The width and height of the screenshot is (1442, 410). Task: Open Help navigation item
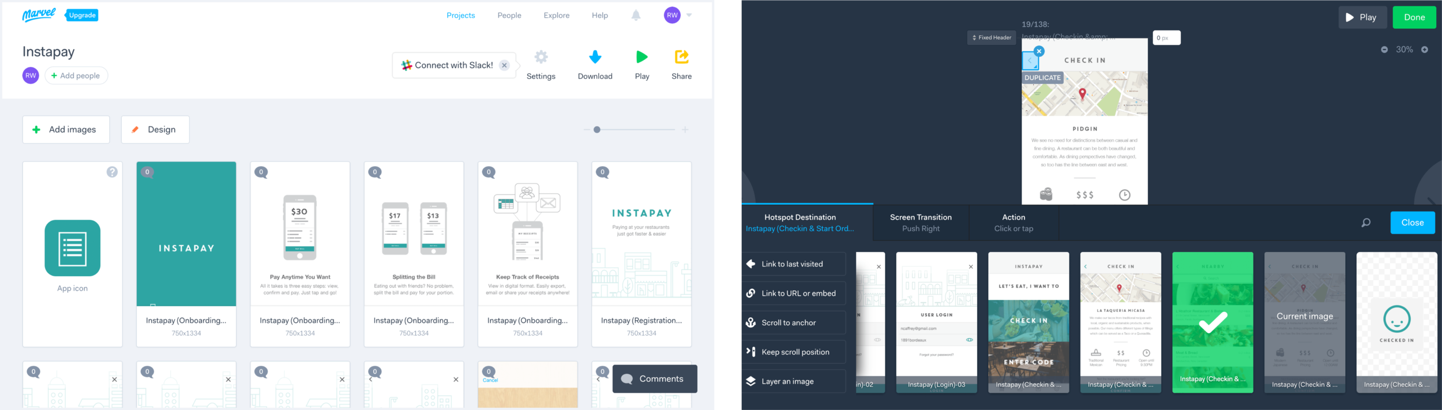click(599, 16)
